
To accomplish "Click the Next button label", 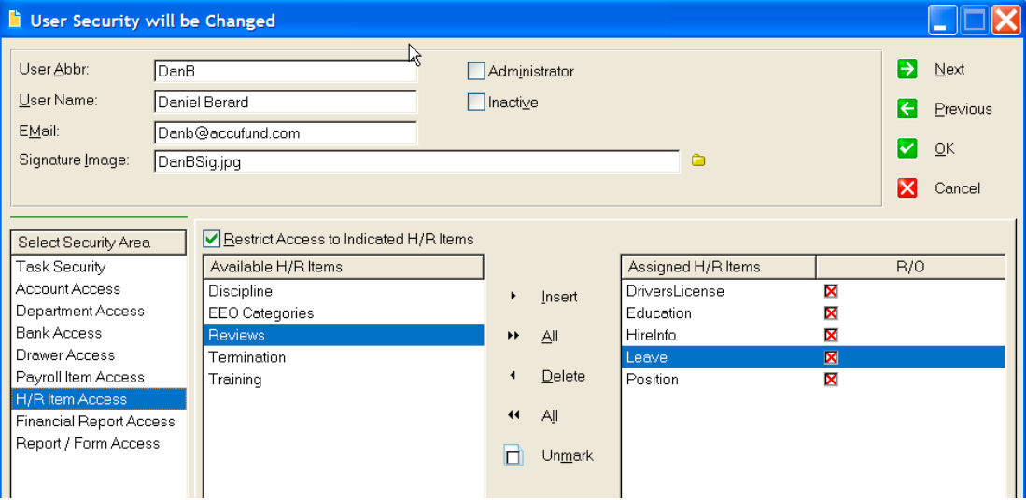I will click(x=949, y=69).
